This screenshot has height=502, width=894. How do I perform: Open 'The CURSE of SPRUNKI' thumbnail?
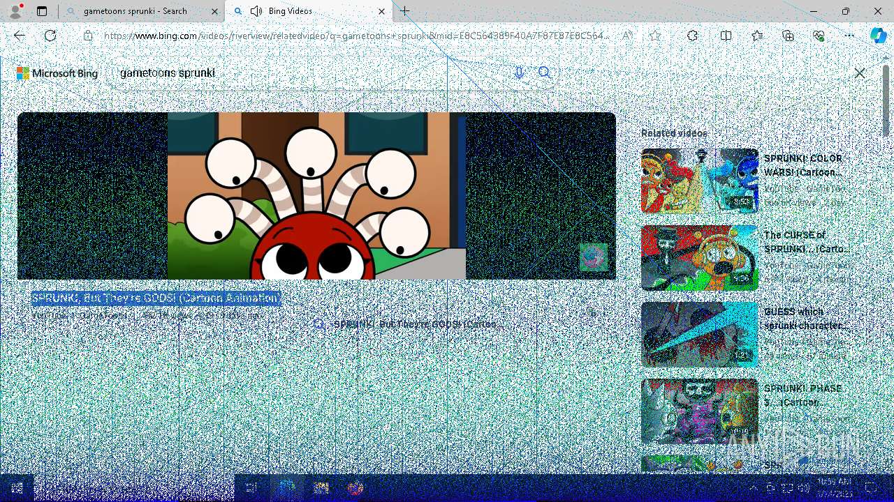[x=699, y=257]
